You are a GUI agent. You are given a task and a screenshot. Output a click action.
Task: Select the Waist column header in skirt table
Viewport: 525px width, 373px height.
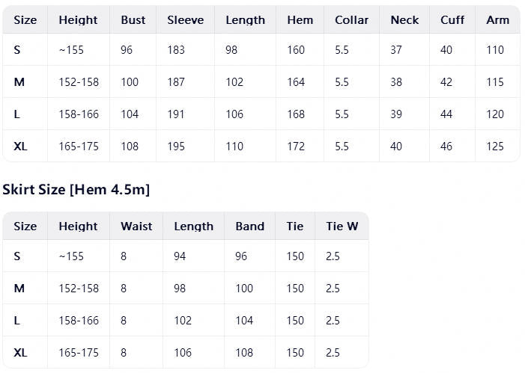pos(136,226)
